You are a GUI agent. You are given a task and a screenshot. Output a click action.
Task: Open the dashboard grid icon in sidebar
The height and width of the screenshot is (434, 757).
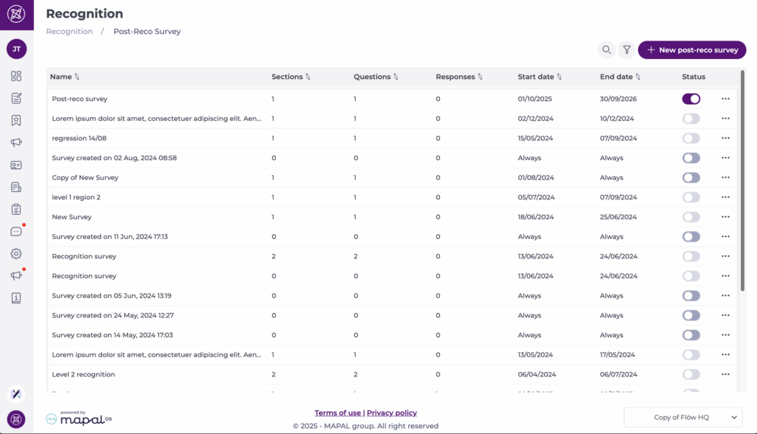coord(16,76)
